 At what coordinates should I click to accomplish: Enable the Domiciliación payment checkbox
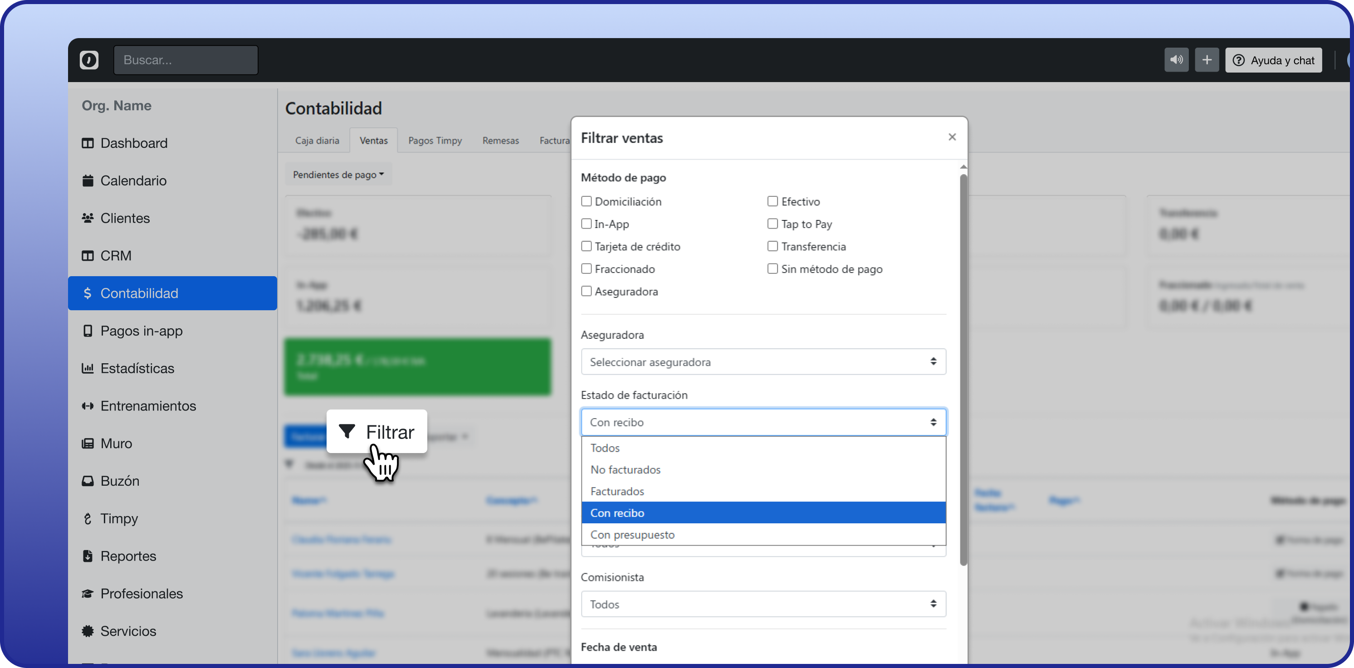click(x=586, y=201)
